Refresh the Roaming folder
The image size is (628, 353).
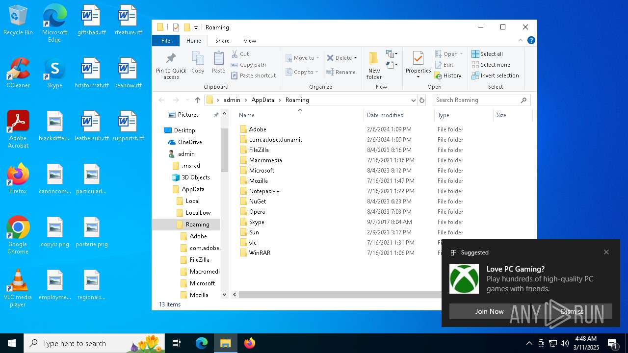(421, 100)
